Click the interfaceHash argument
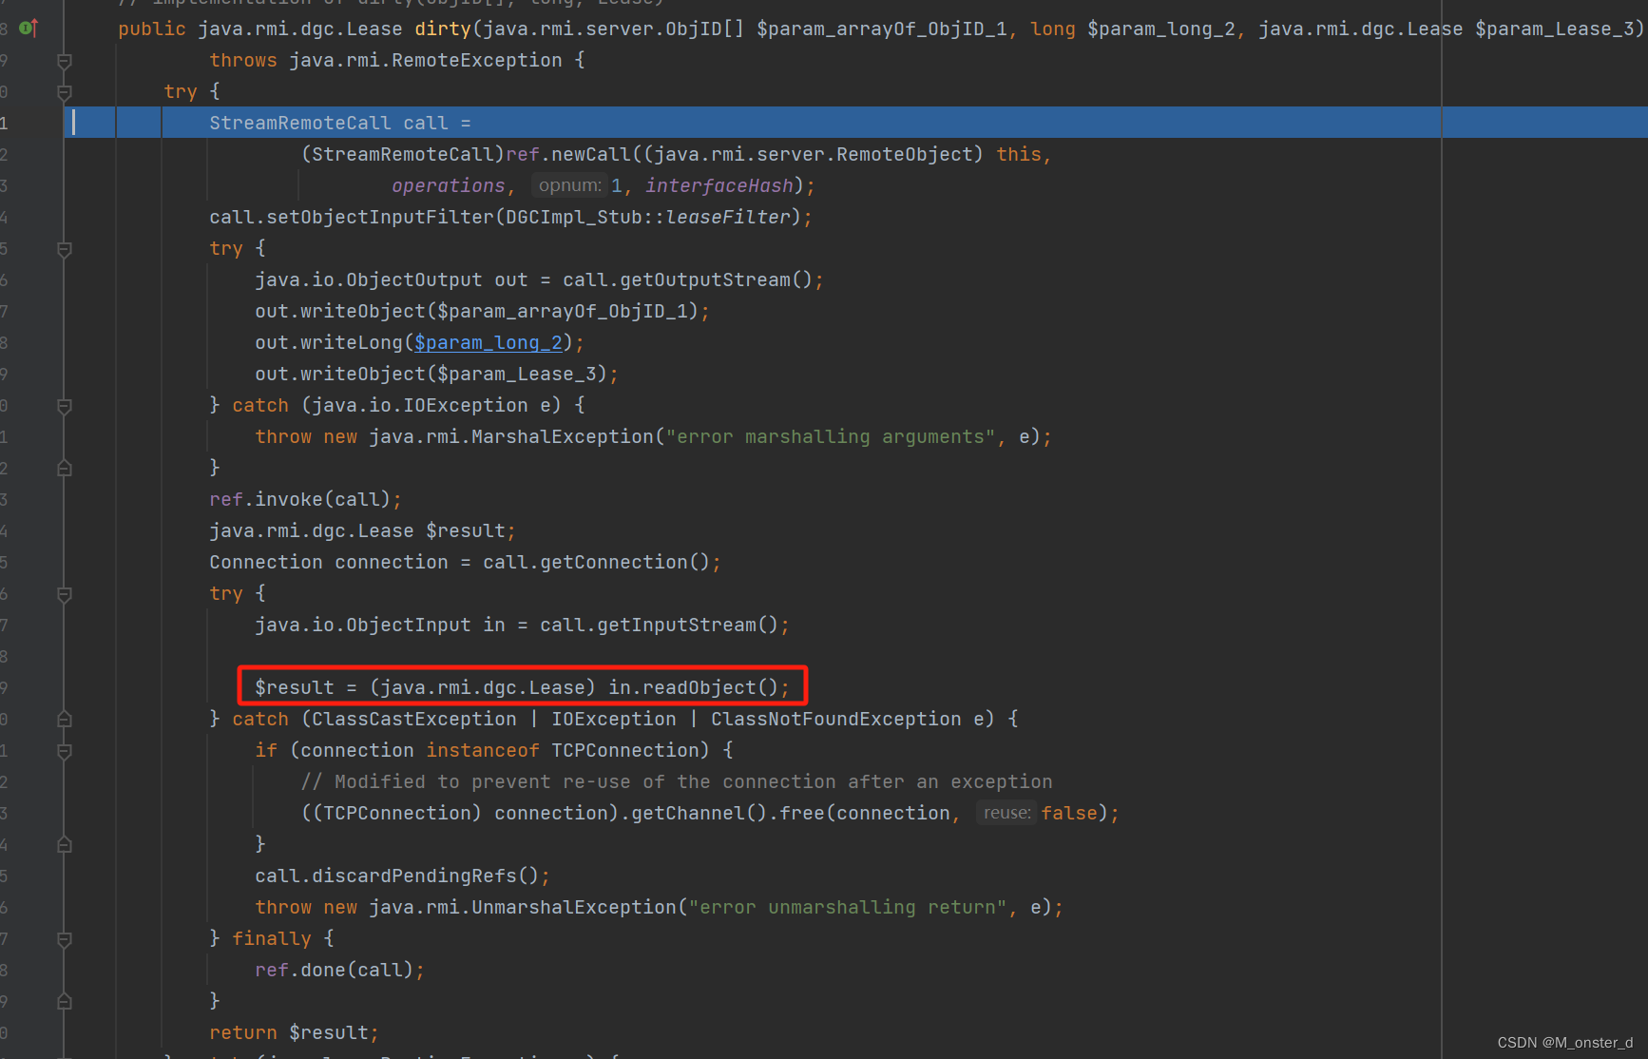This screenshot has width=1648, height=1059. pyautogui.click(x=719, y=185)
